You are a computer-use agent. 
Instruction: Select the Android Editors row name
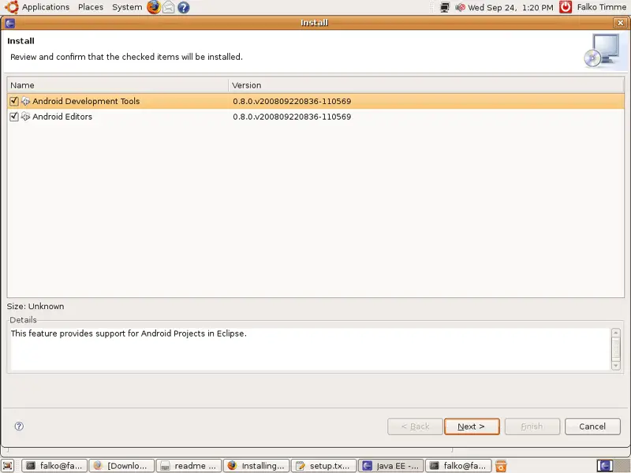click(62, 117)
